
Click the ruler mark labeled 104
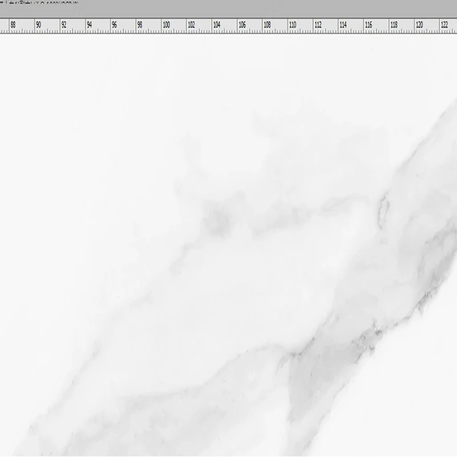[217, 25]
